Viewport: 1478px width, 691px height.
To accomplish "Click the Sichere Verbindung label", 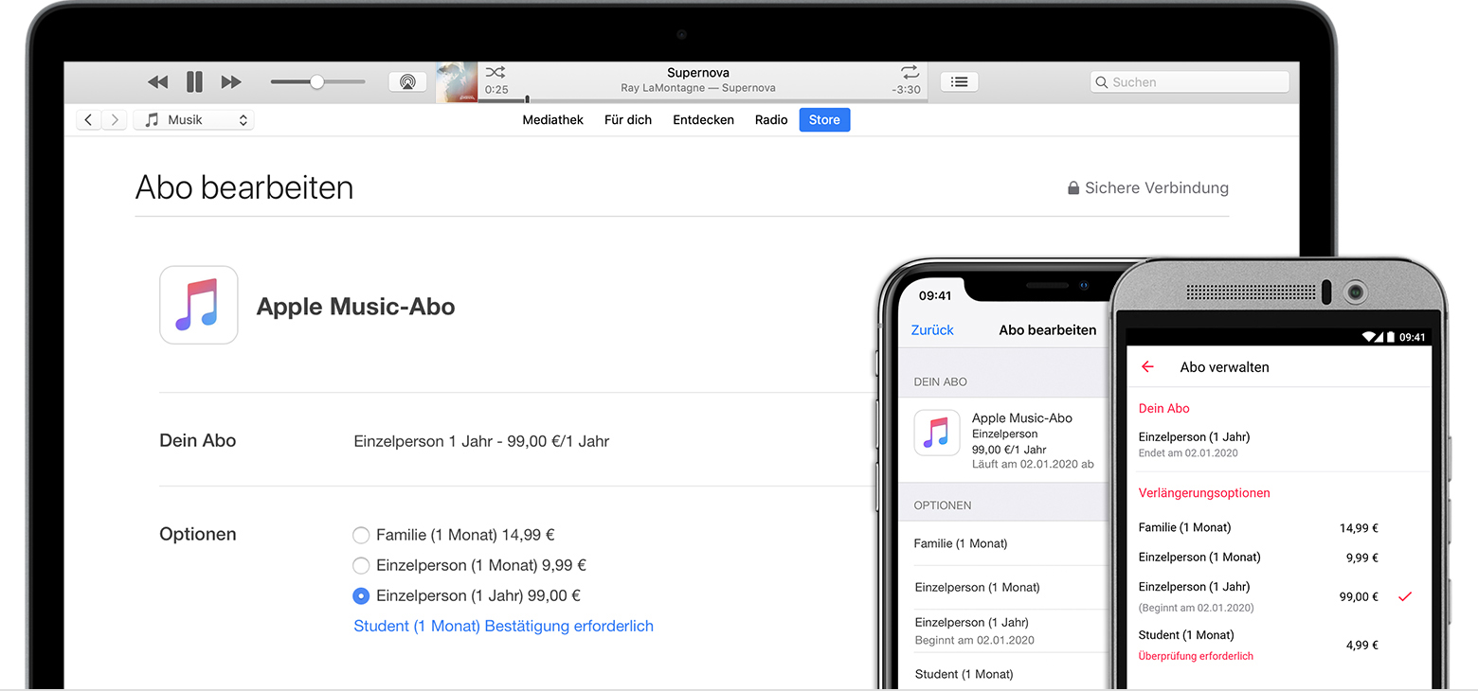I will (x=1157, y=188).
